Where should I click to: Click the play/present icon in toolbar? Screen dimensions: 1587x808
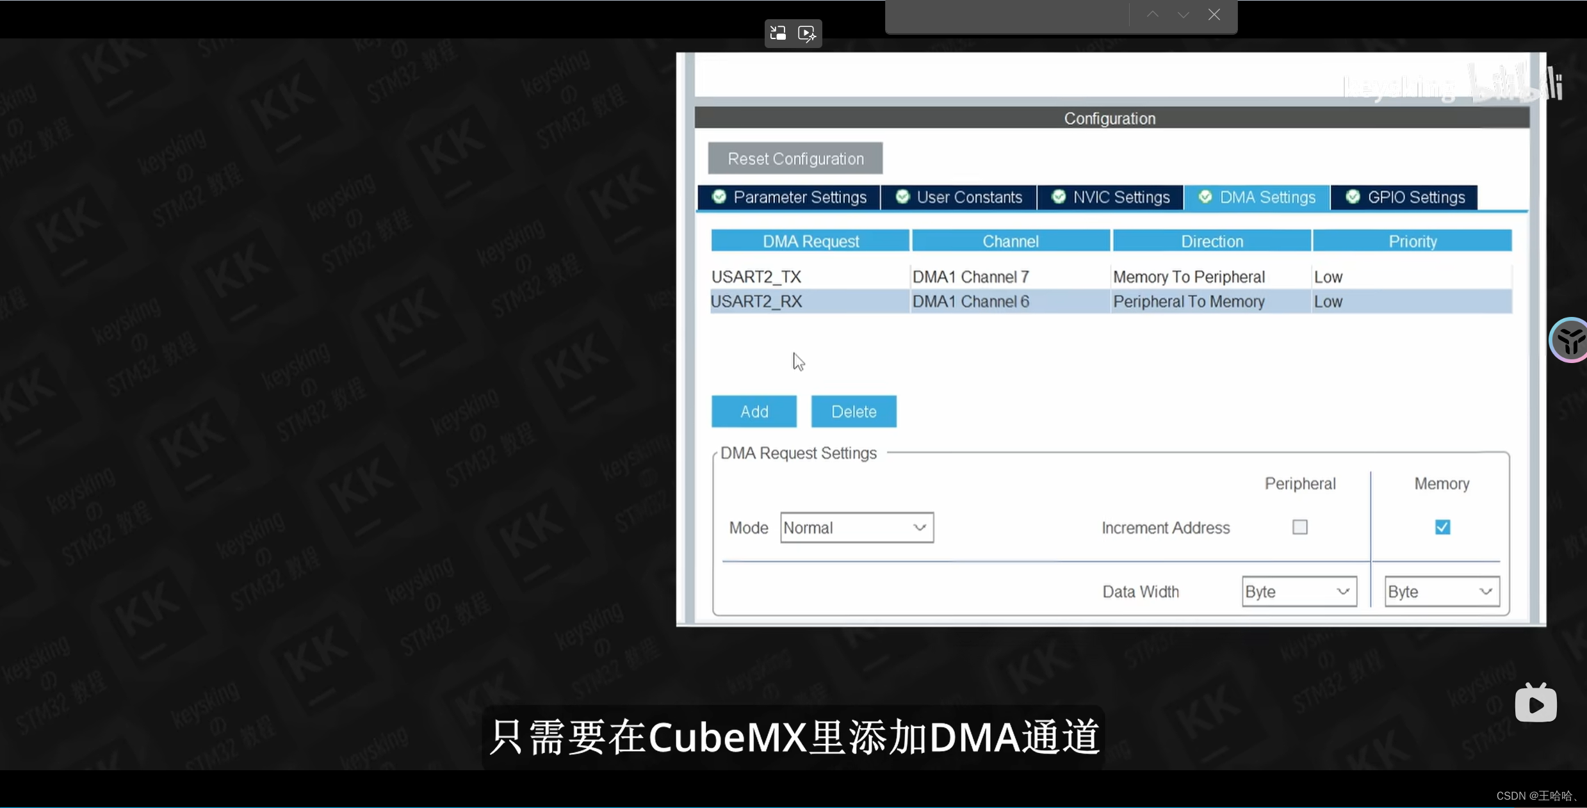[x=807, y=33]
